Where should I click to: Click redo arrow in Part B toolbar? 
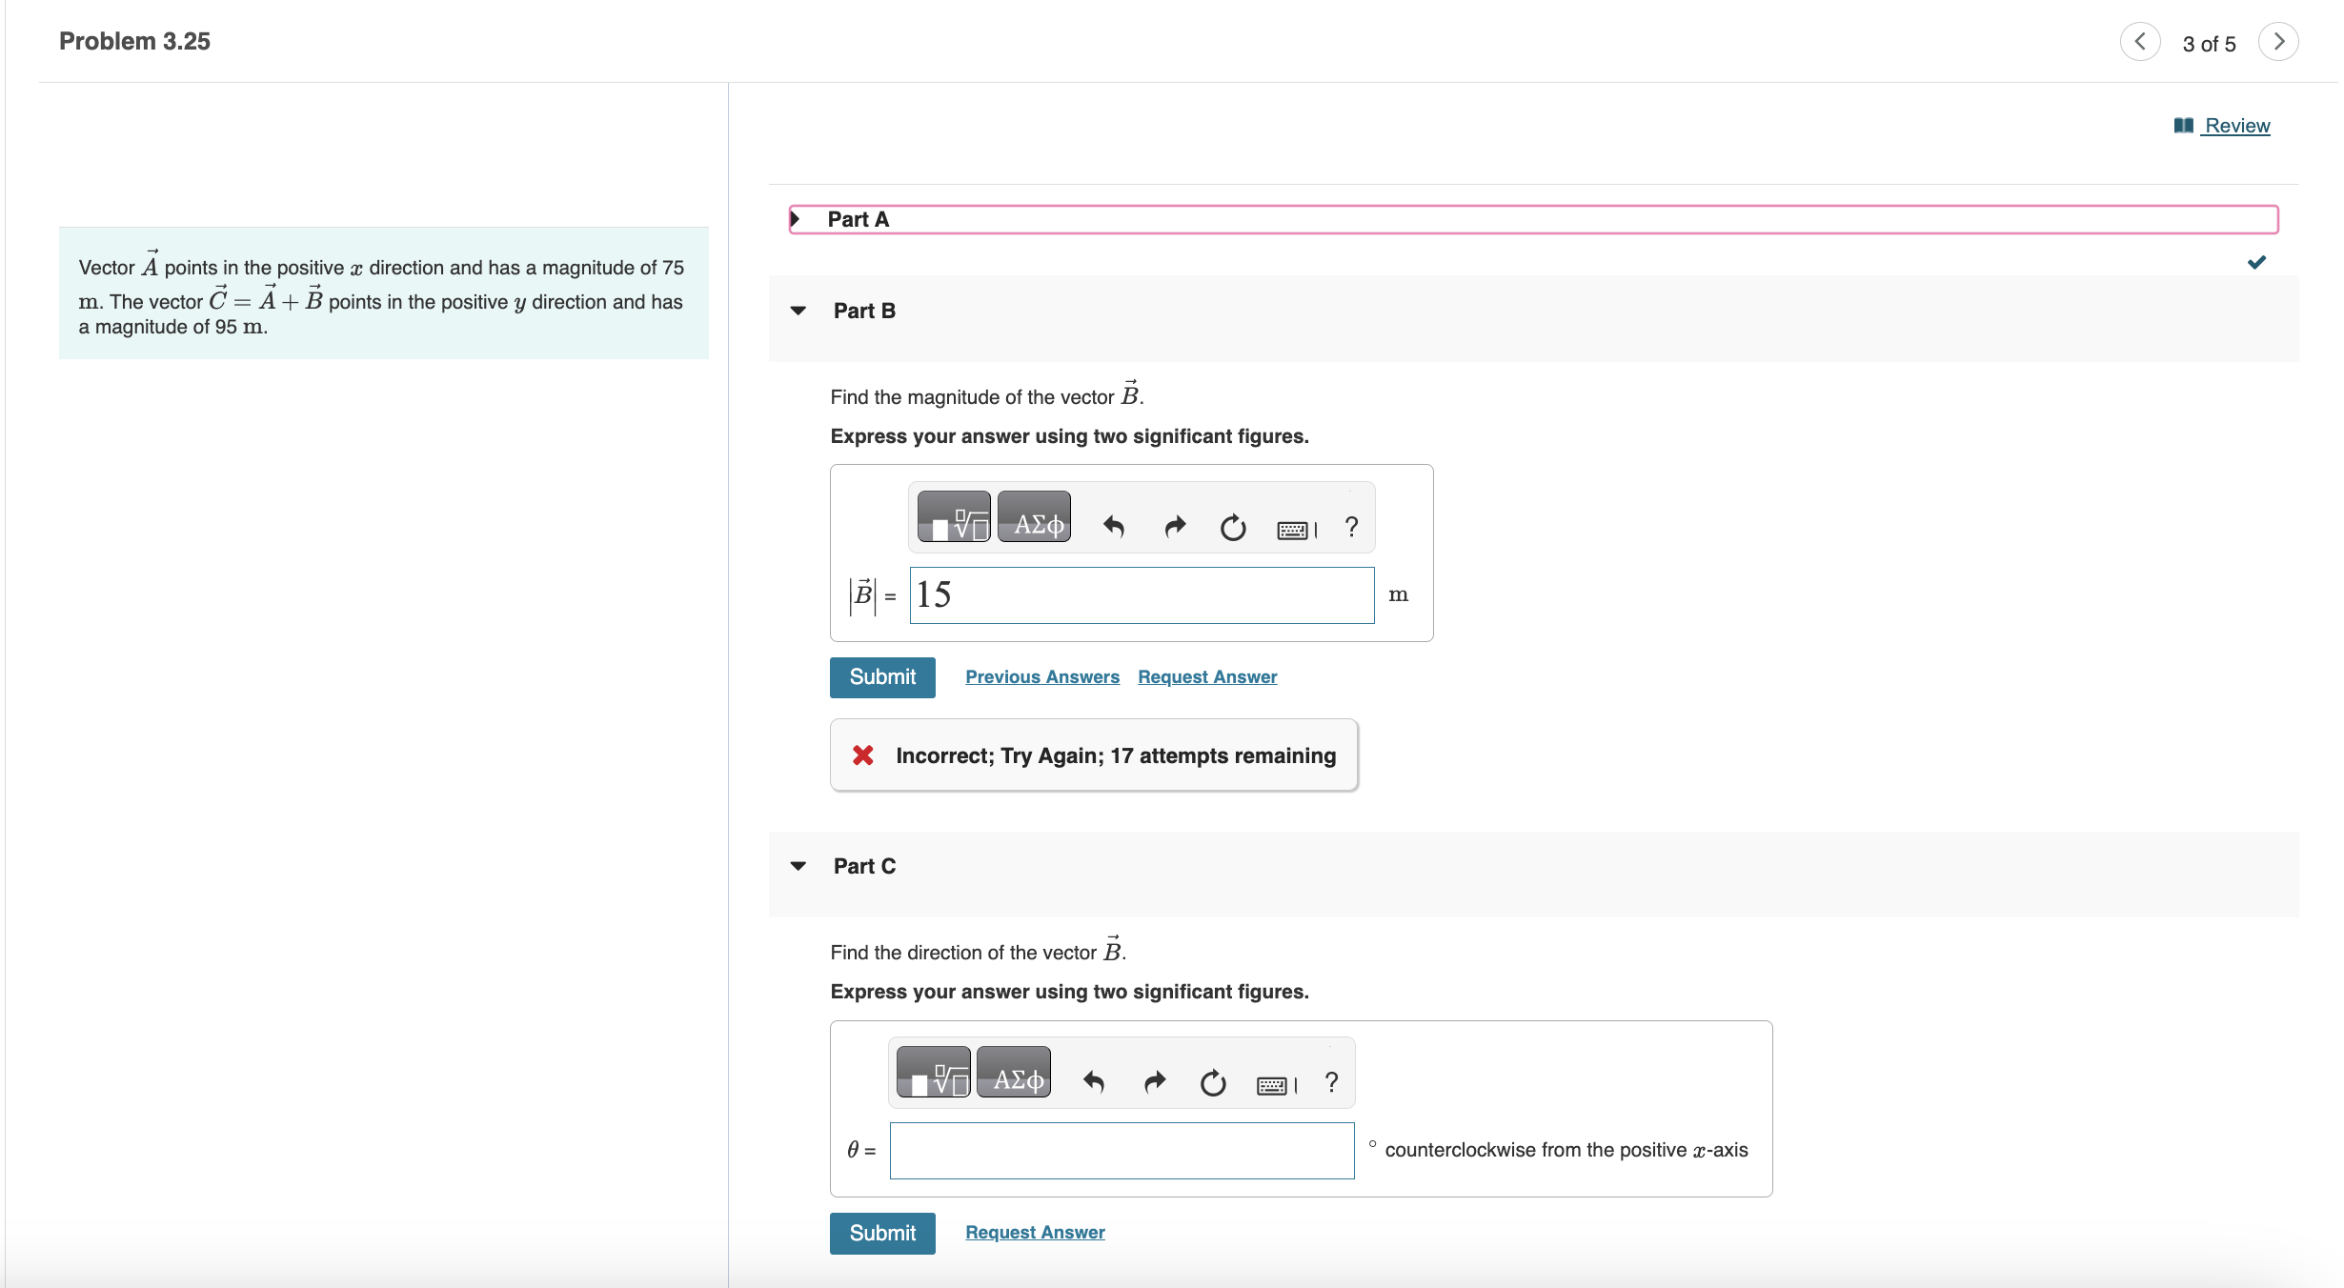[1174, 526]
